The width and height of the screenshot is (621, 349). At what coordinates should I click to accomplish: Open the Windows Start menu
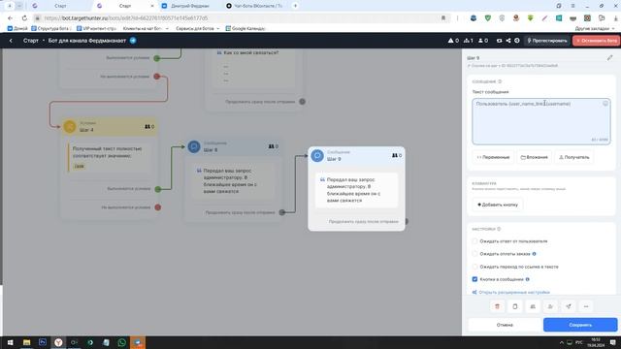click(11, 342)
